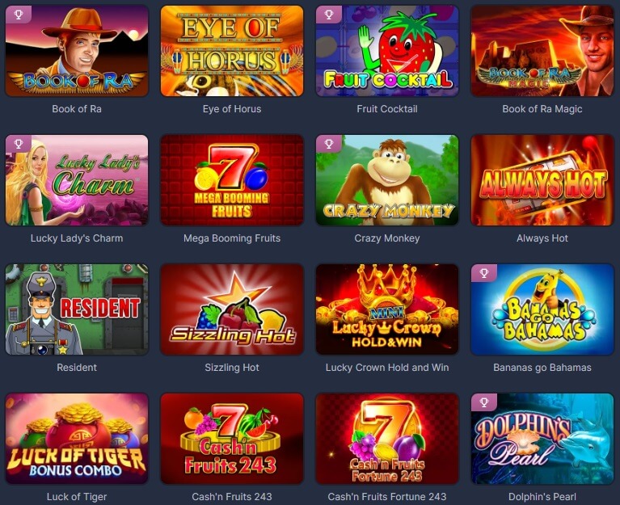Select the Always Hot game thumbnail

pos(542,180)
